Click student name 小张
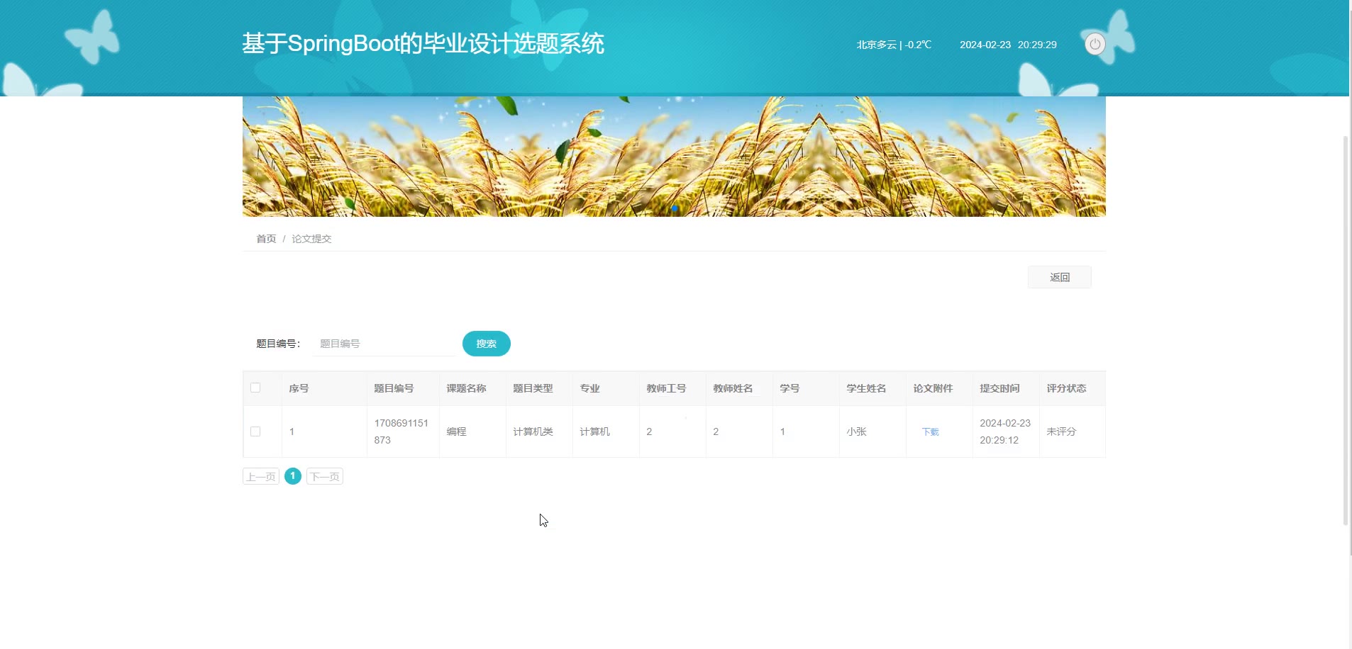Image resolution: width=1352 pixels, height=649 pixels. point(856,431)
